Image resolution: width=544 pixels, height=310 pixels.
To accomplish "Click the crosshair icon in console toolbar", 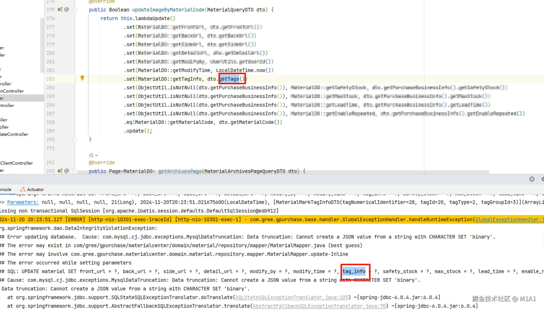I will click(x=532, y=179).
